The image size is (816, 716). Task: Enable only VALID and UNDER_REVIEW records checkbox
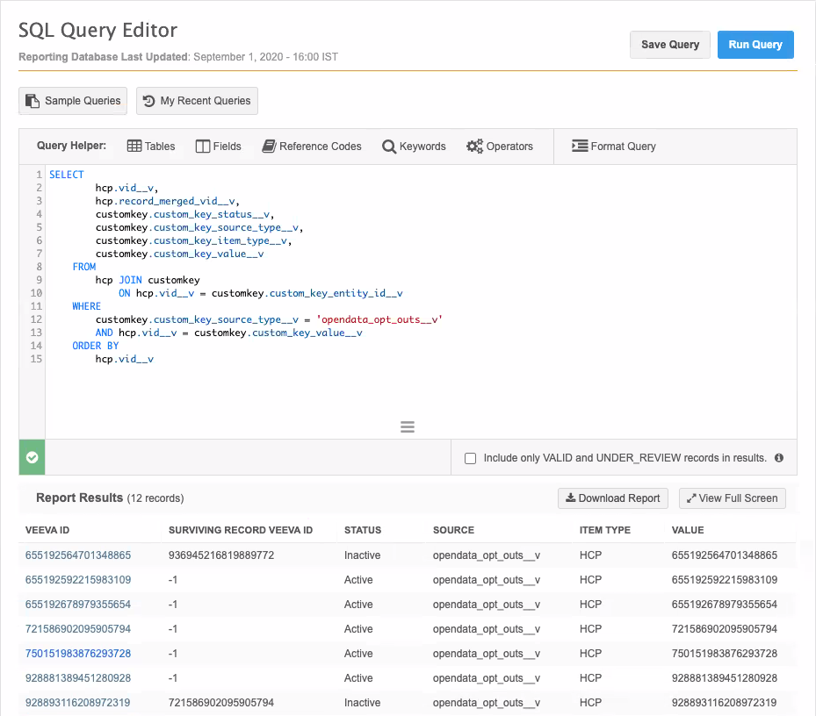click(471, 458)
